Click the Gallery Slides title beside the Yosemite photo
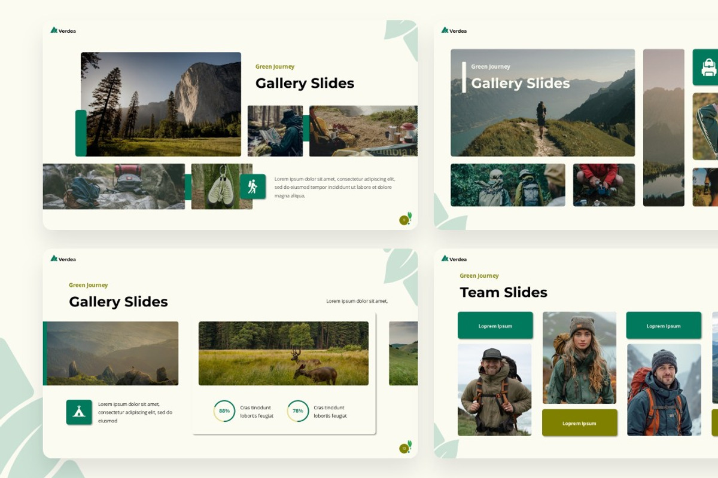Screen dimensions: 718x478 305,83
